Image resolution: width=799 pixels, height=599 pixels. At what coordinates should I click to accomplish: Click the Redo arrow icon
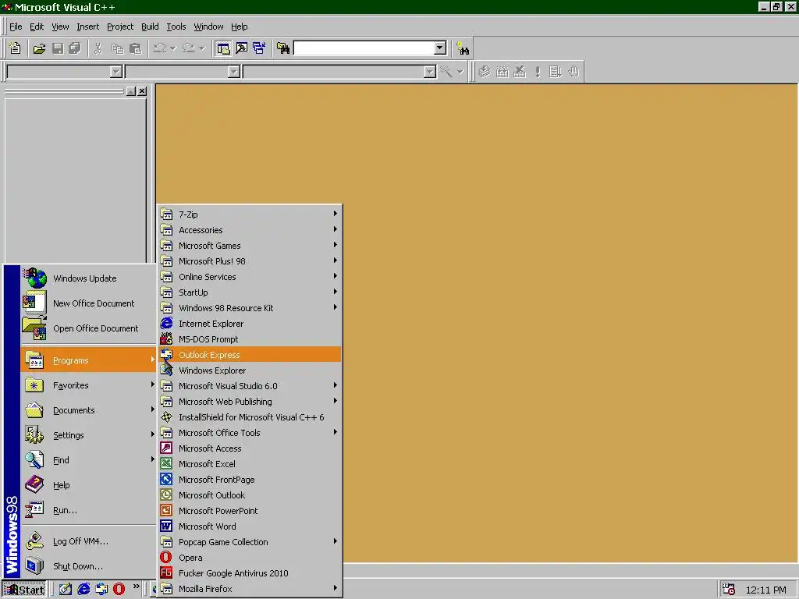189,48
